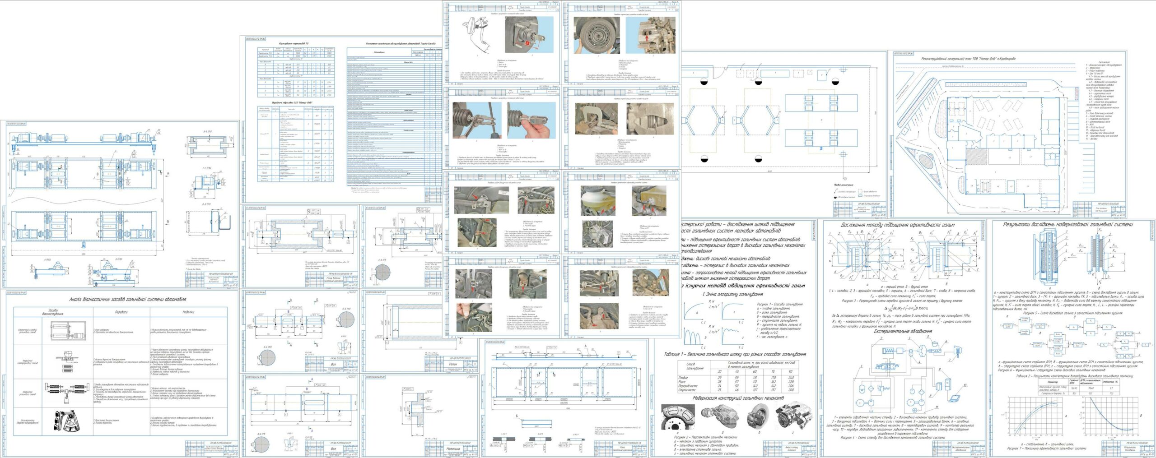Screen dimensions: 1156x458
Task: Click the heading 'Аналіз діагностичних засобів гальмівної системи автомобіля'
Action: click(127, 300)
